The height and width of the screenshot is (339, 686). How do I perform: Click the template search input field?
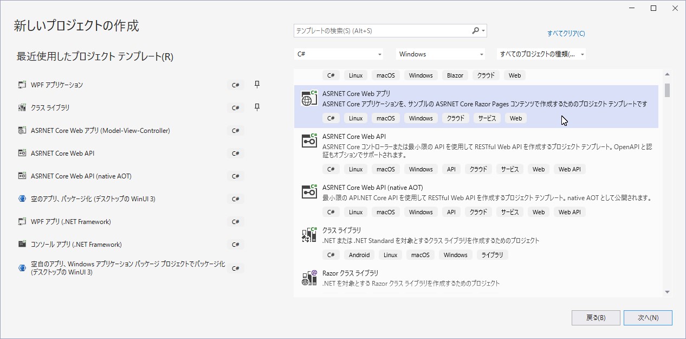pos(382,31)
